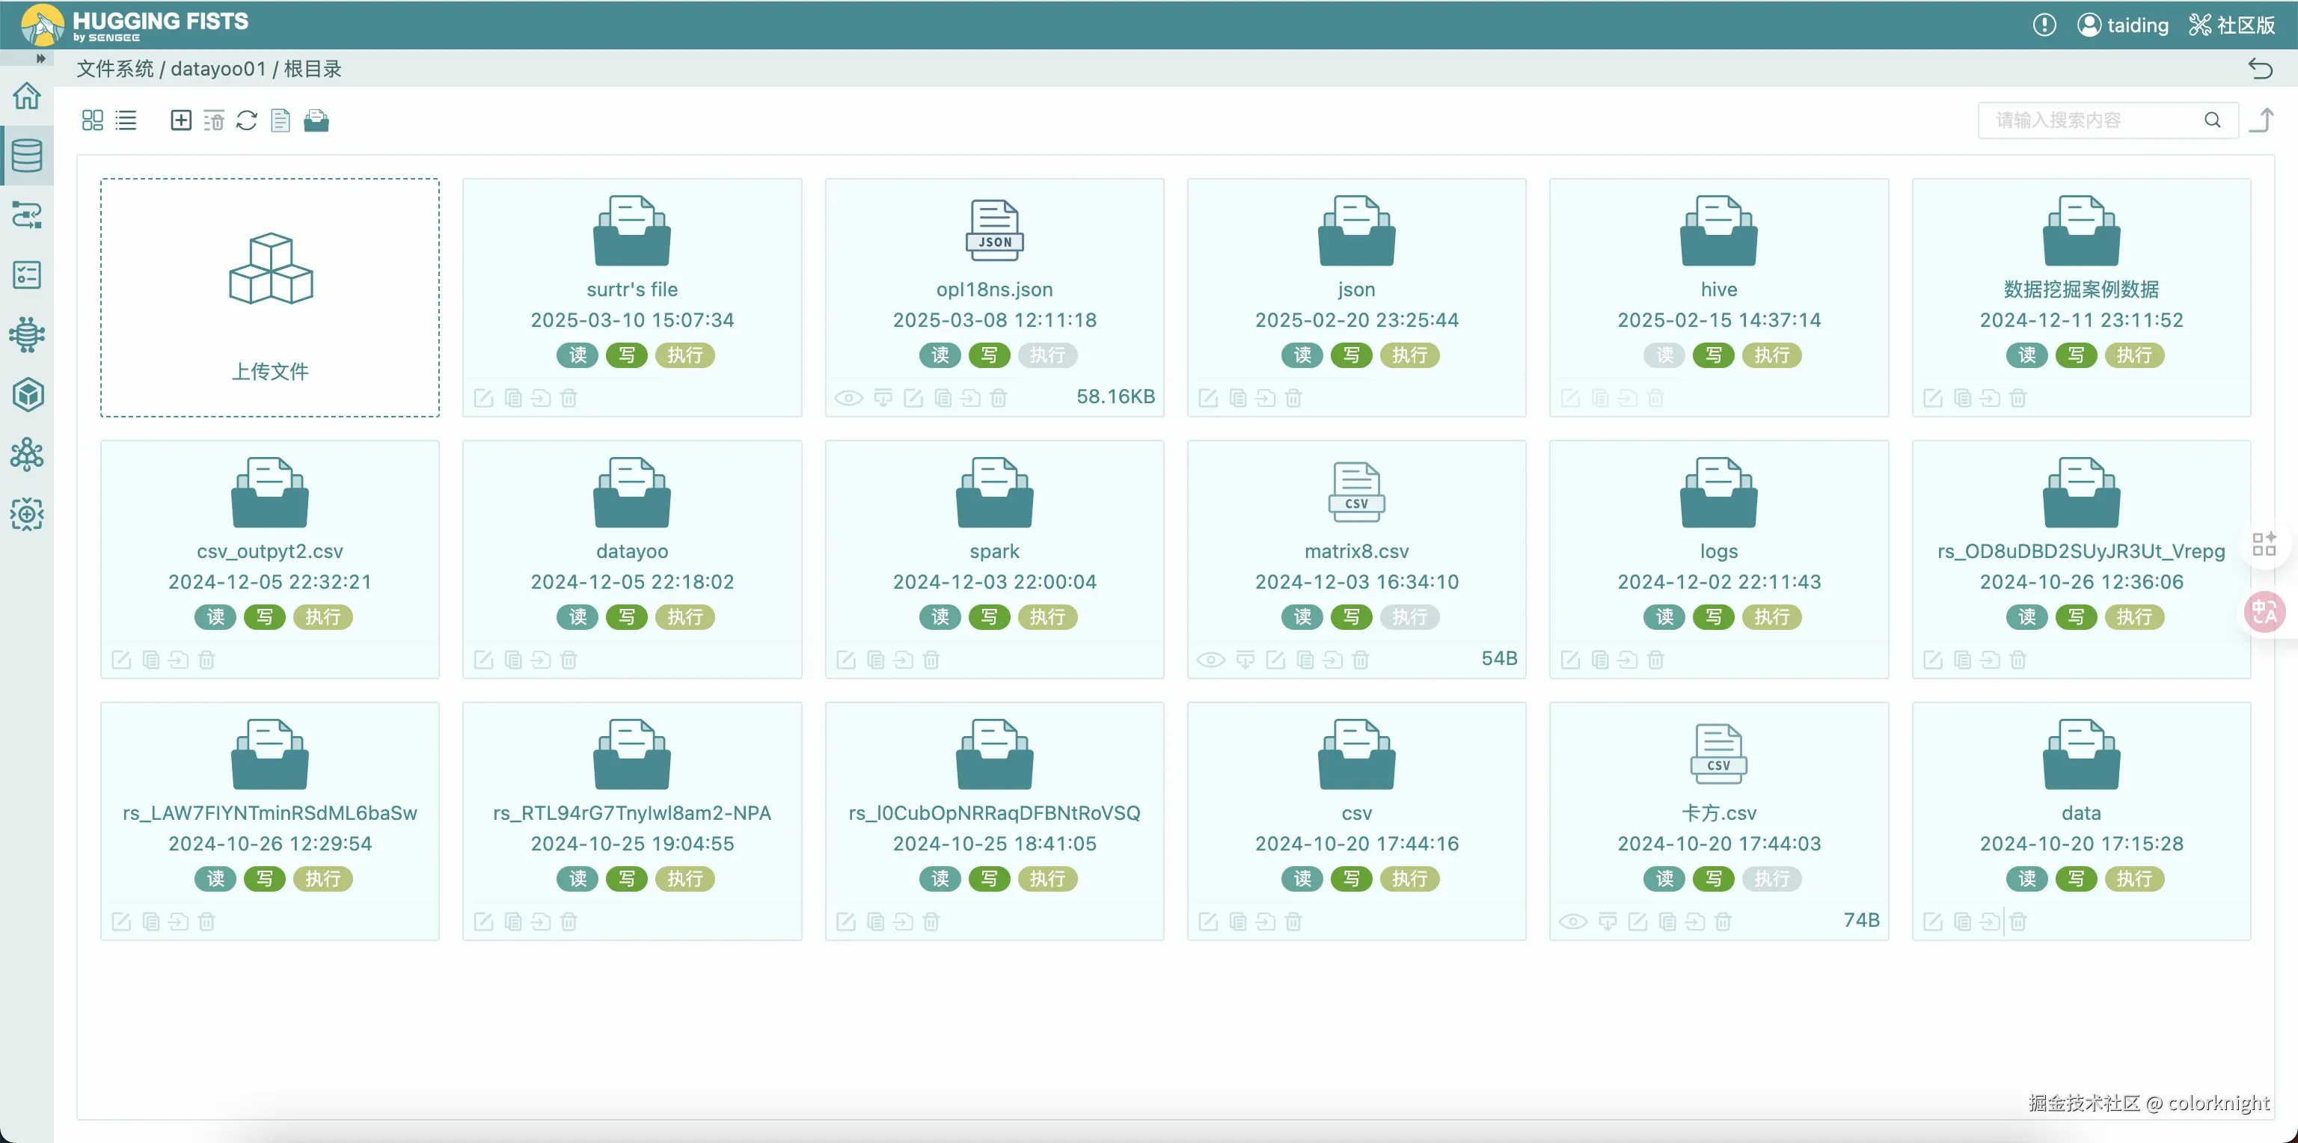Open the database icon in sidebar

[27, 156]
